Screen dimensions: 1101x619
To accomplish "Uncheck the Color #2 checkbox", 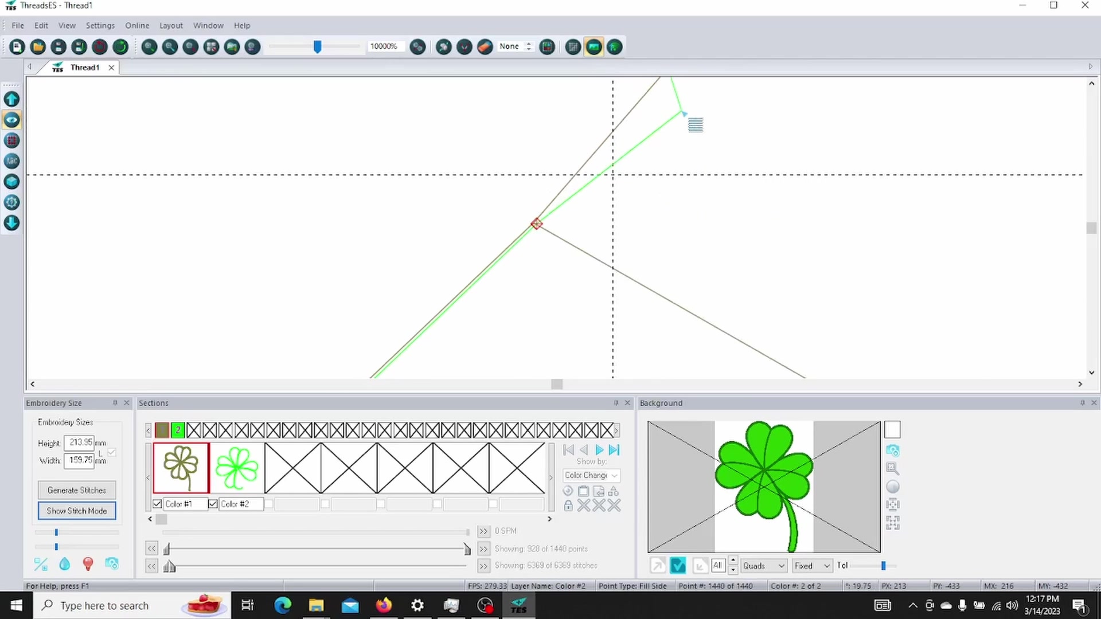I will [213, 504].
